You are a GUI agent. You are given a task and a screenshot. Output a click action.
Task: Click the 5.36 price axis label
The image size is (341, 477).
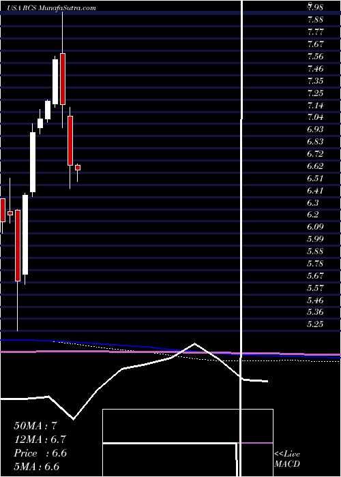(x=315, y=312)
